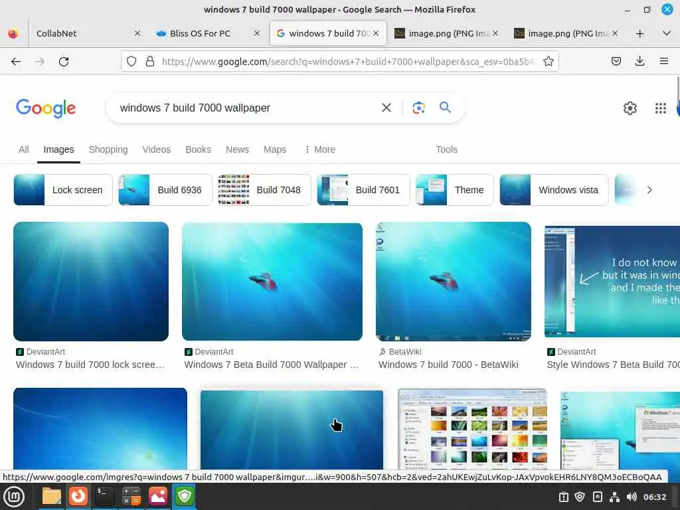Open Google quick settings gear
680x510 pixels.
(x=630, y=108)
